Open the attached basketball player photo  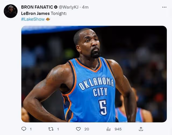point(94,74)
